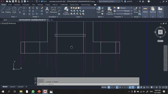Click the Rotate tool icon

point(33,8)
